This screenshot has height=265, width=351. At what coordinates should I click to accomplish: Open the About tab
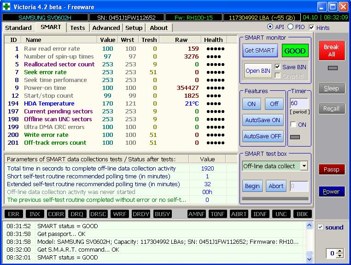point(159,28)
